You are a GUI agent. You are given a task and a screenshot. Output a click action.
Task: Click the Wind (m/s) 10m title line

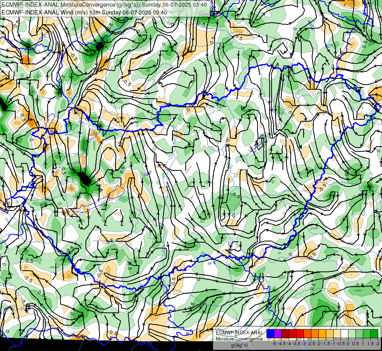click(84, 12)
